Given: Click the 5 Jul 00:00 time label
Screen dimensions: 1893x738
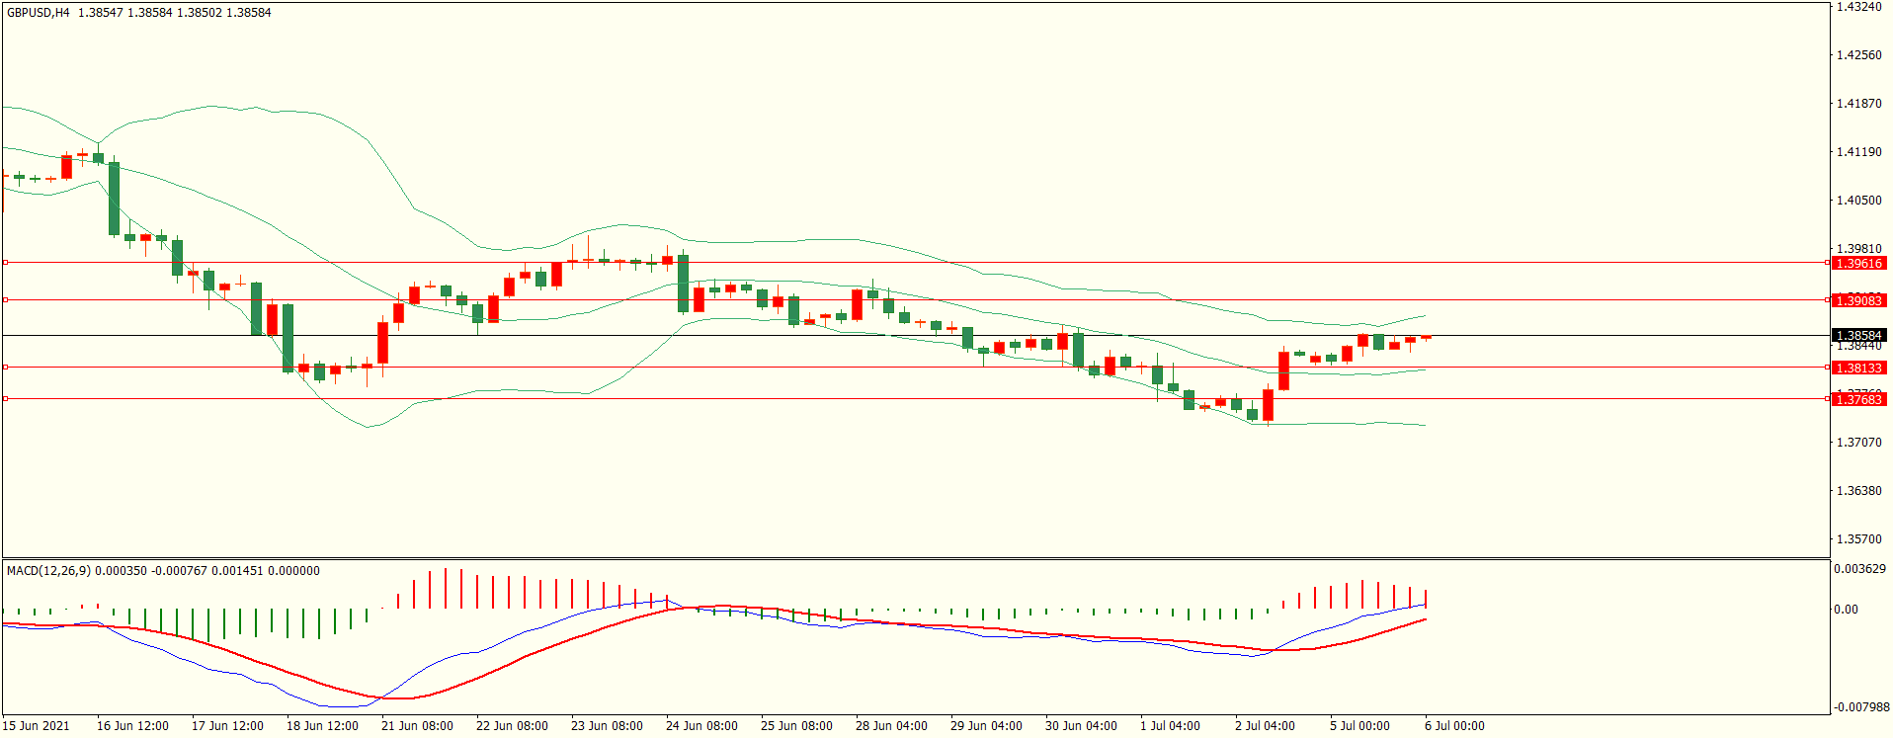Looking at the screenshot, I should coord(1359,726).
